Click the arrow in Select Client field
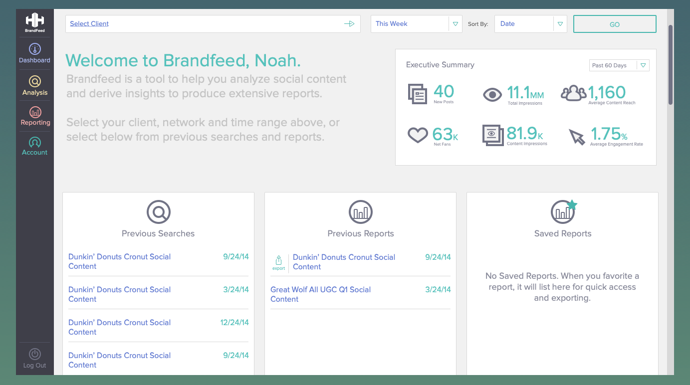The height and width of the screenshot is (385, 690). tap(349, 24)
